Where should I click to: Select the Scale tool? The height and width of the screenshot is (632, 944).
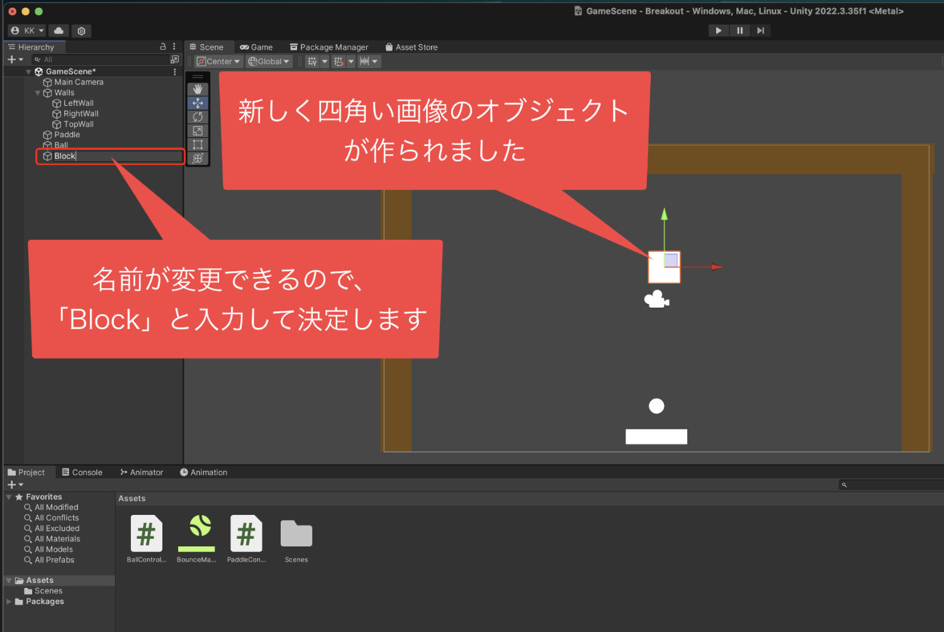click(198, 131)
